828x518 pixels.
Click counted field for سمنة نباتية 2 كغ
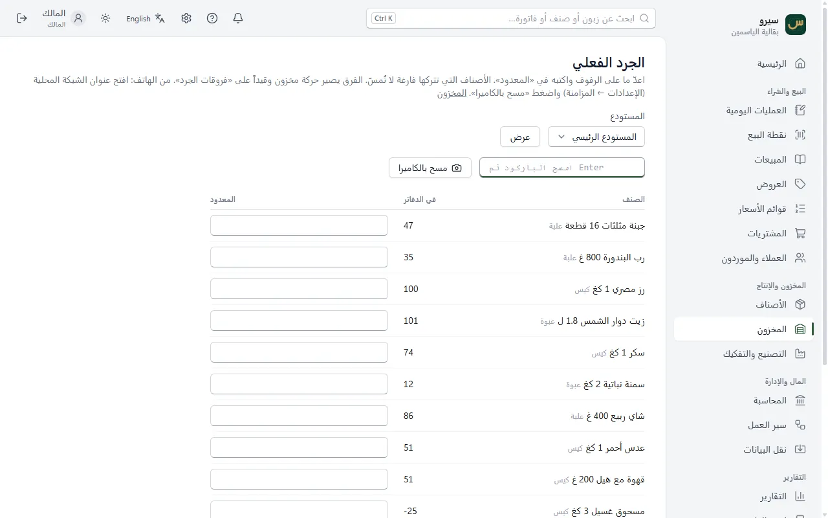pos(299,384)
